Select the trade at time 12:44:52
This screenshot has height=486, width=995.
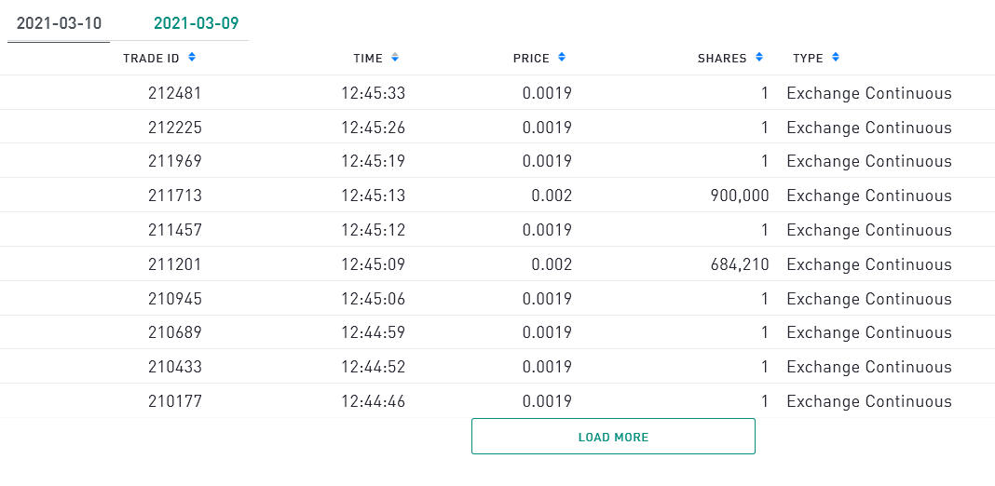[x=373, y=367]
